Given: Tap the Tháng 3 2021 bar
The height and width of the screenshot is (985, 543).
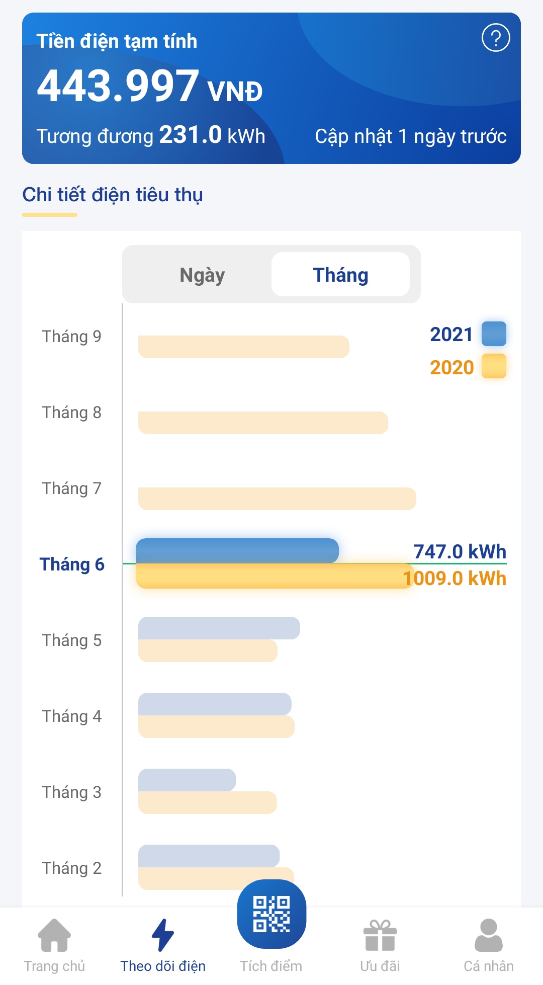Looking at the screenshot, I should tap(187, 780).
